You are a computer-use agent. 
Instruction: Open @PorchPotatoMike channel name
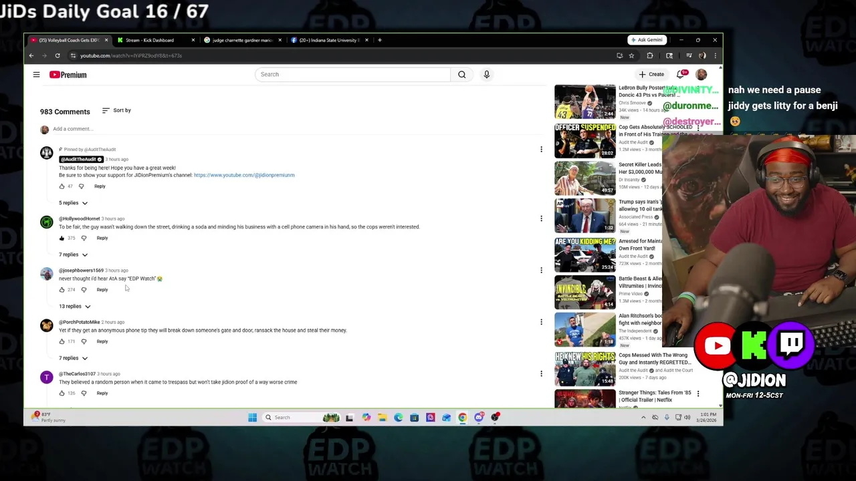coord(79,322)
